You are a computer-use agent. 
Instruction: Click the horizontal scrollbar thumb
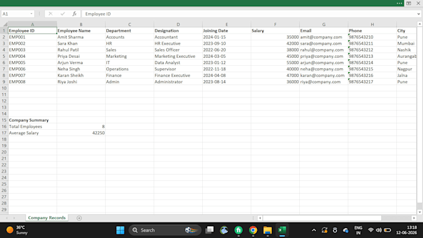click(x=322, y=218)
